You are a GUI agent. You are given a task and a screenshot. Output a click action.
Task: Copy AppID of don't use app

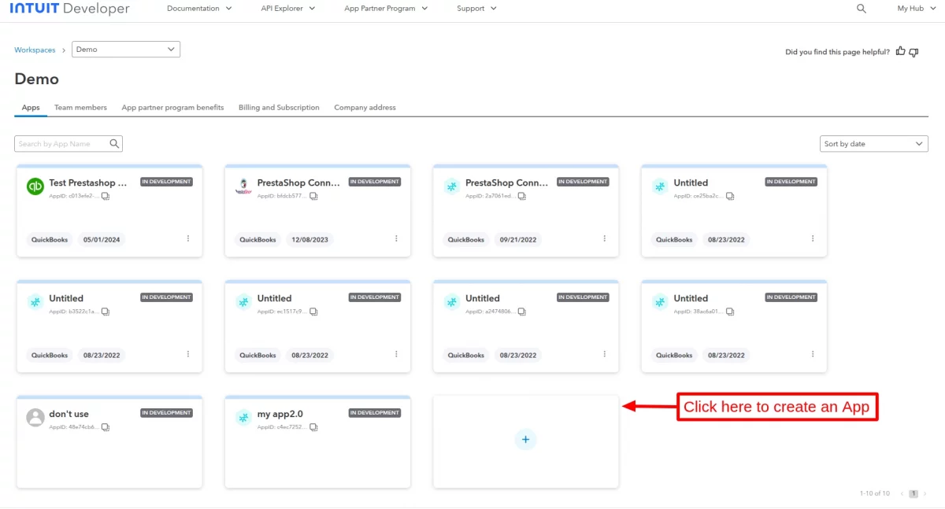tap(106, 427)
